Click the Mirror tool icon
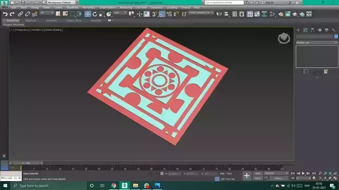This screenshot has width=339, height=190. click(x=219, y=14)
